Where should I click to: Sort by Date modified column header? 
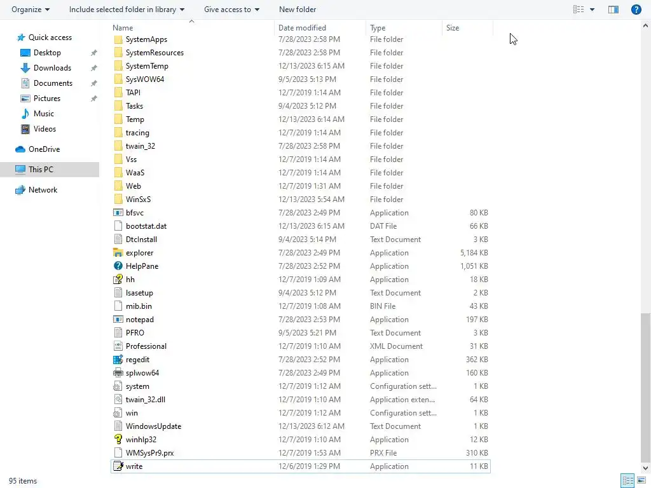[320, 28]
